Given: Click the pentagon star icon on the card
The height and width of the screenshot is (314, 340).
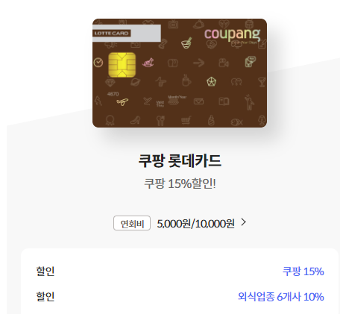Looking at the screenshot, I should coord(211,81).
